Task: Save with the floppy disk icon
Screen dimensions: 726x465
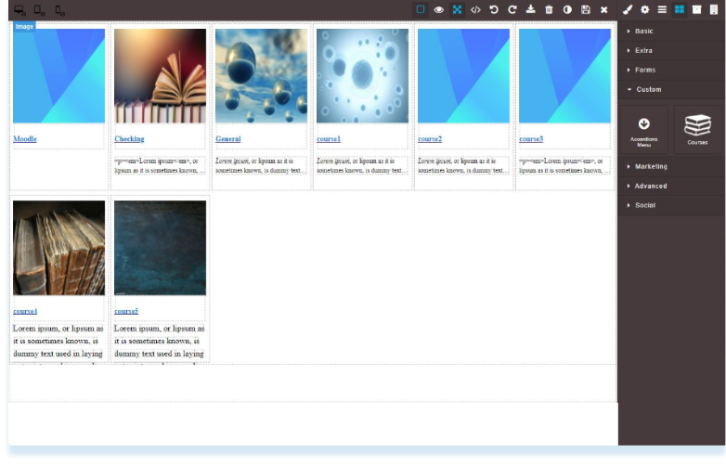Action: click(586, 9)
